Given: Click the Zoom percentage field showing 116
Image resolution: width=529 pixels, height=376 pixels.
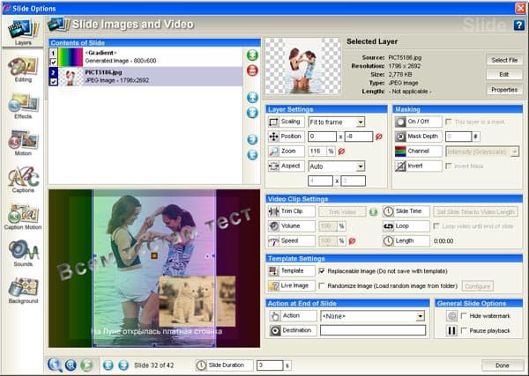Looking at the screenshot, I should [317, 151].
